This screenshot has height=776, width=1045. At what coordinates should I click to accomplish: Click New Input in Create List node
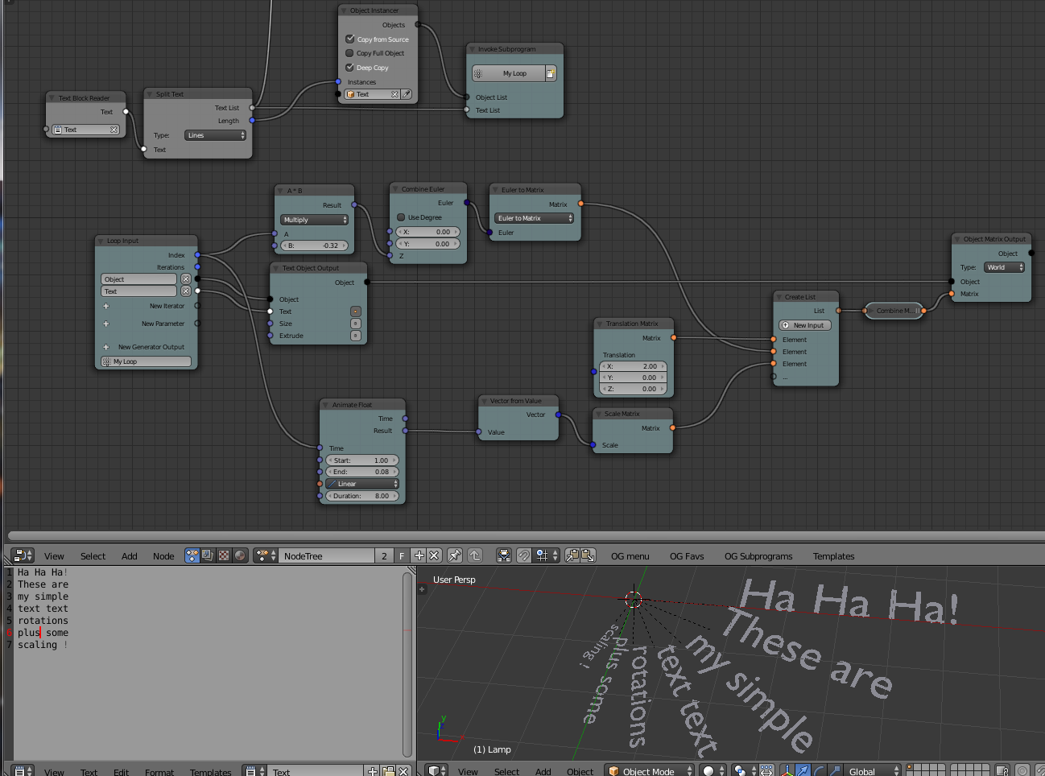click(x=804, y=325)
